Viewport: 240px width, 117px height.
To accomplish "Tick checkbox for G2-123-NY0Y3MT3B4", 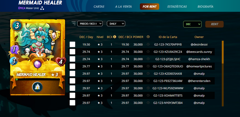I will point(72,103).
